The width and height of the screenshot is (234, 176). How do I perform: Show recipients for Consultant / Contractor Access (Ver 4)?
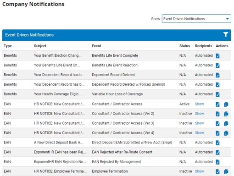[199, 133]
